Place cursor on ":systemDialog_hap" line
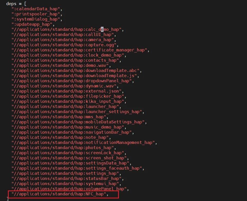 pos(37,19)
